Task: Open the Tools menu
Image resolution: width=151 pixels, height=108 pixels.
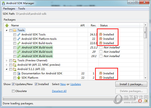Action: point(22,9)
